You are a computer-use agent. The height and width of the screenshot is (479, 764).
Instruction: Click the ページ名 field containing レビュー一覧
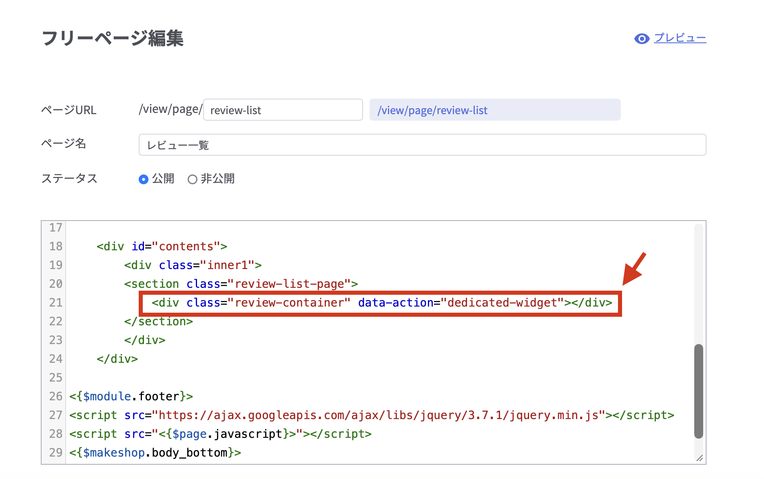pyautogui.click(x=422, y=145)
